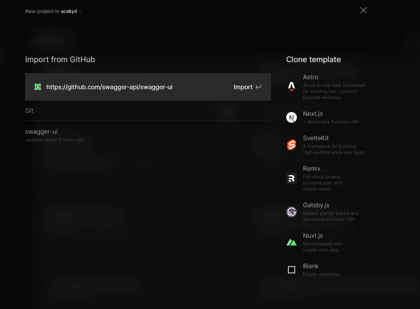The width and height of the screenshot is (420, 309).
Task: Click the Astro logo icon
Action: (292, 87)
